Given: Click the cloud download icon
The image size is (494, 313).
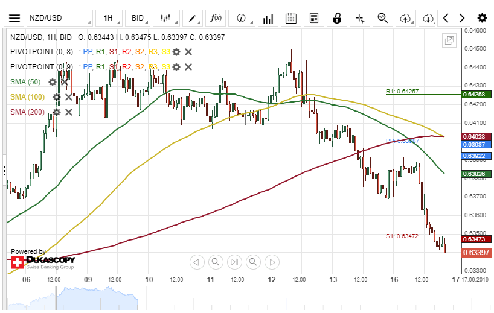Looking at the screenshot, I should click(x=428, y=18).
